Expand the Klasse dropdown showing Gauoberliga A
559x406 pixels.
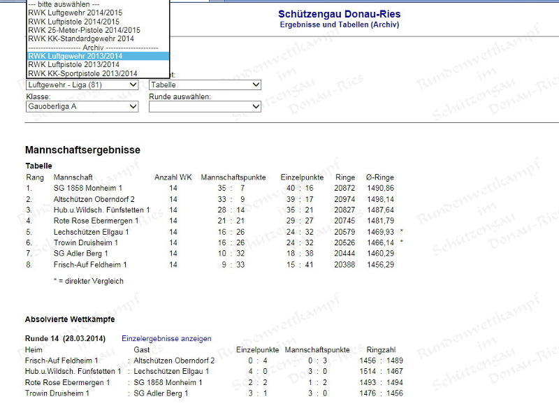[x=82, y=107]
